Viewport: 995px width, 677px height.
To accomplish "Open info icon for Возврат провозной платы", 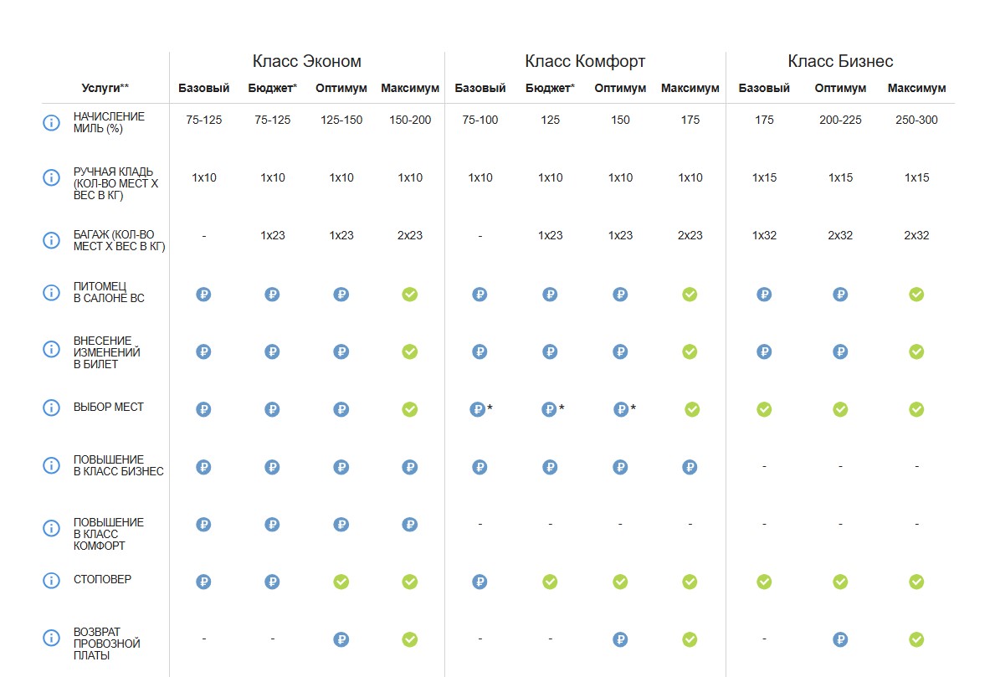I will click(x=51, y=638).
